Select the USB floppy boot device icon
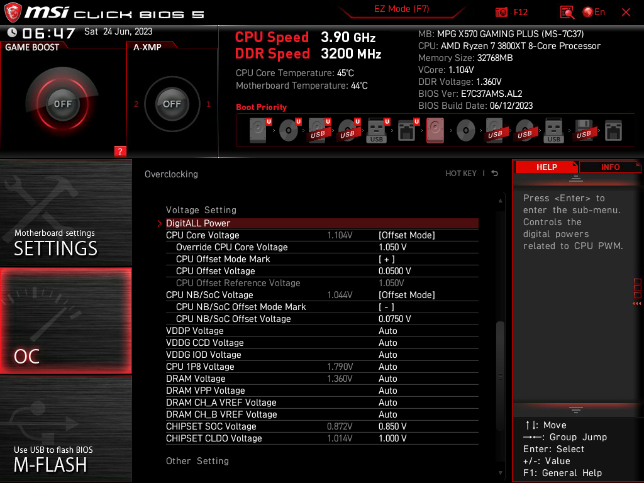The width and height of the screenshot is (644, 483). pyautogui.click(x=584, y=131)
